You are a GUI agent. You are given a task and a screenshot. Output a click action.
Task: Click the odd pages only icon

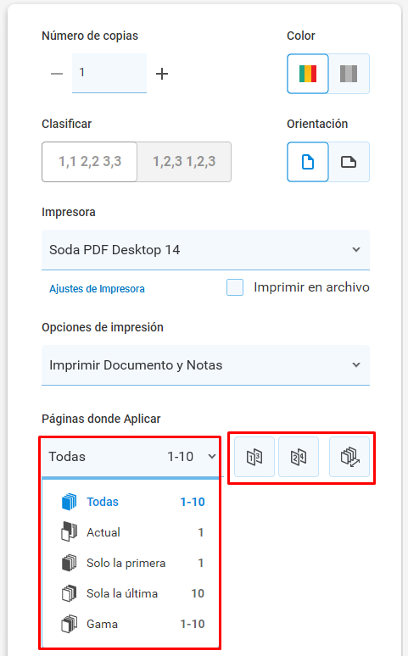(254, 457)
